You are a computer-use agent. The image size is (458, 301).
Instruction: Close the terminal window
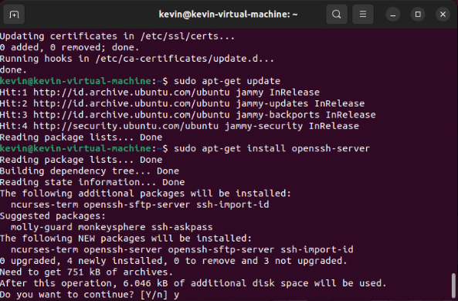click(x=443, y=15)
